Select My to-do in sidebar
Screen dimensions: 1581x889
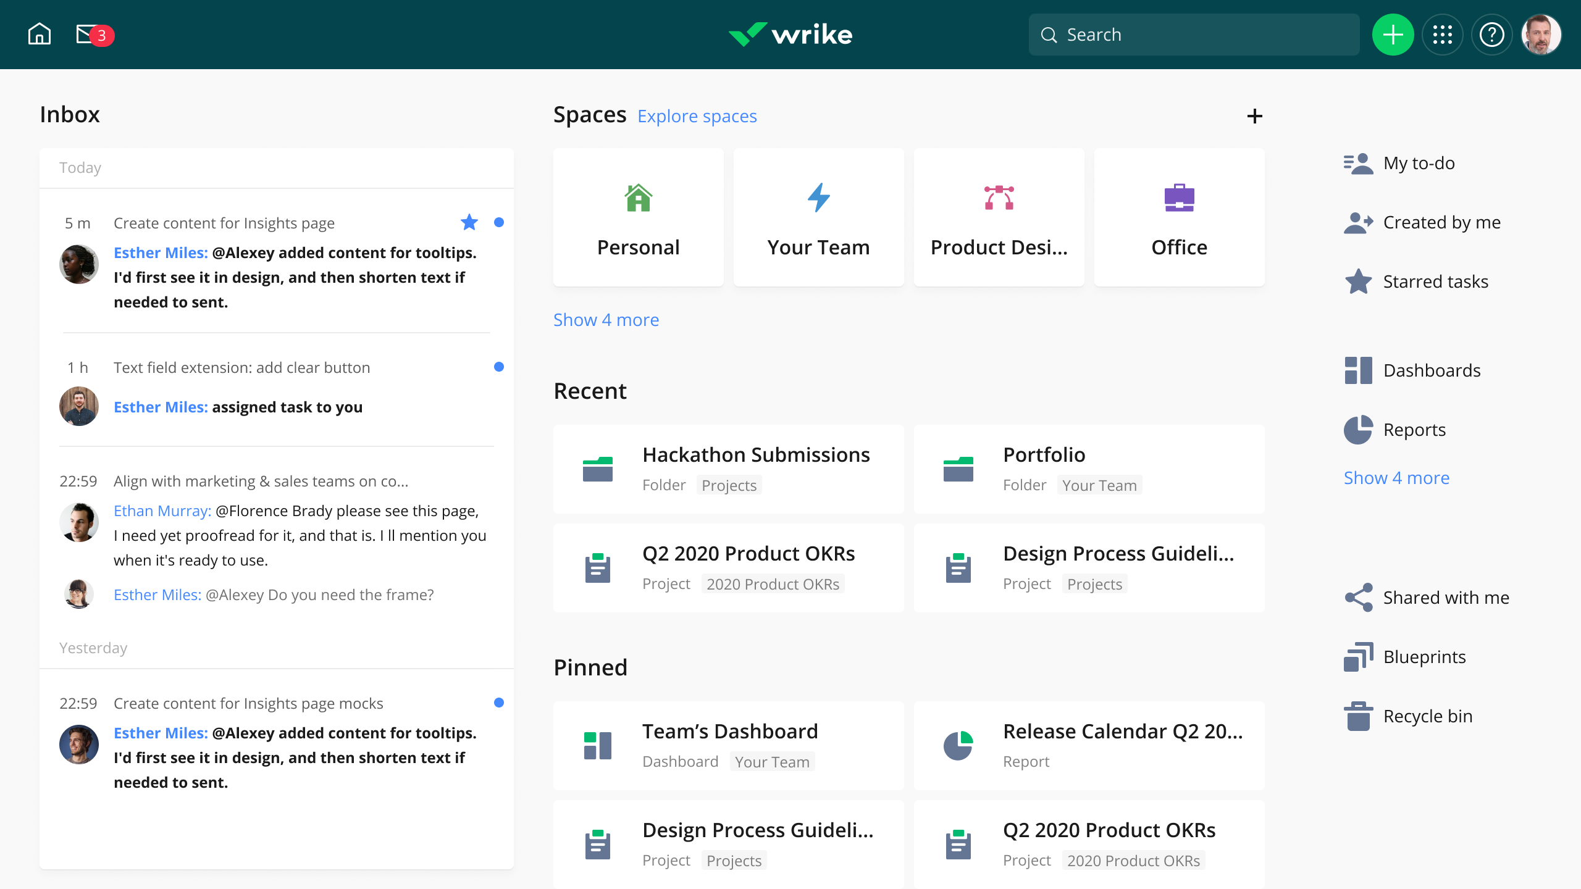1419,163
